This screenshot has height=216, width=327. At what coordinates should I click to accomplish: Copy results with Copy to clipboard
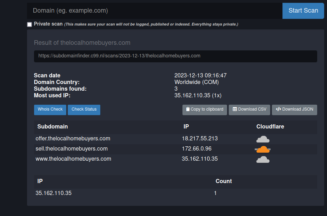[205, 110]
